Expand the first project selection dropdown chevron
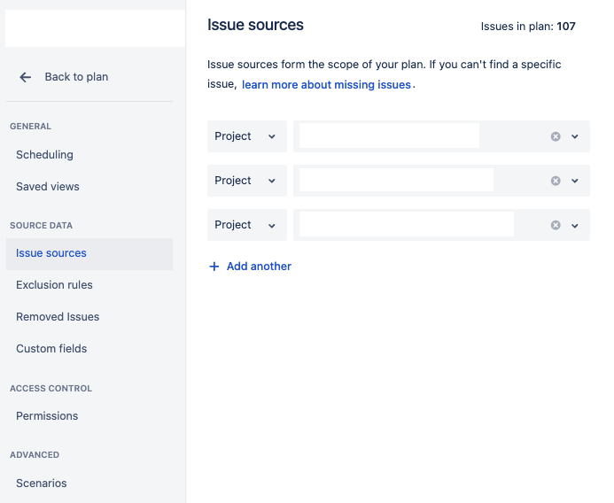The height and width of the screenshot is (503, 614). click(x=574, y=136)
